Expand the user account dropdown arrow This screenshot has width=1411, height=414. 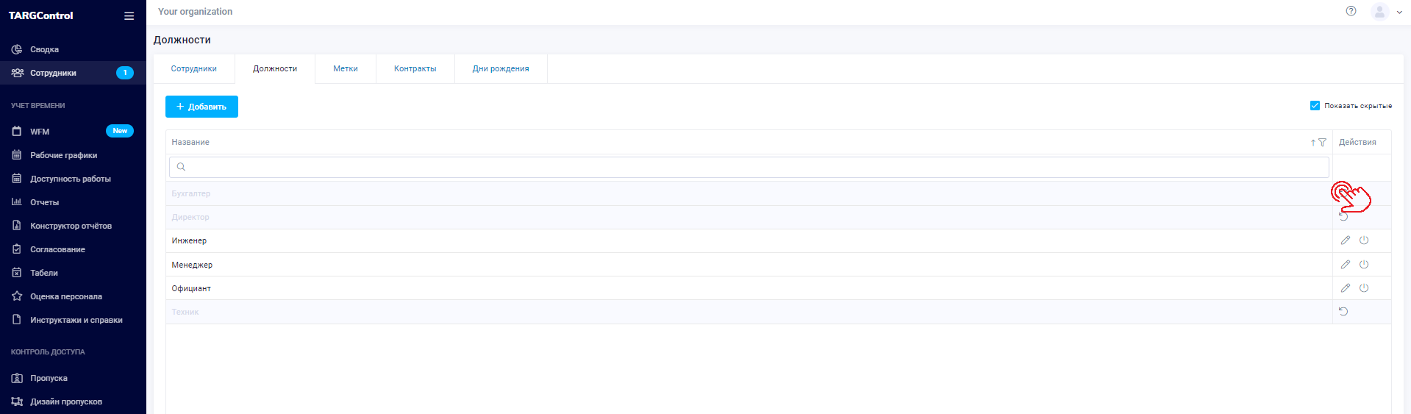(x=1399, y=12)
